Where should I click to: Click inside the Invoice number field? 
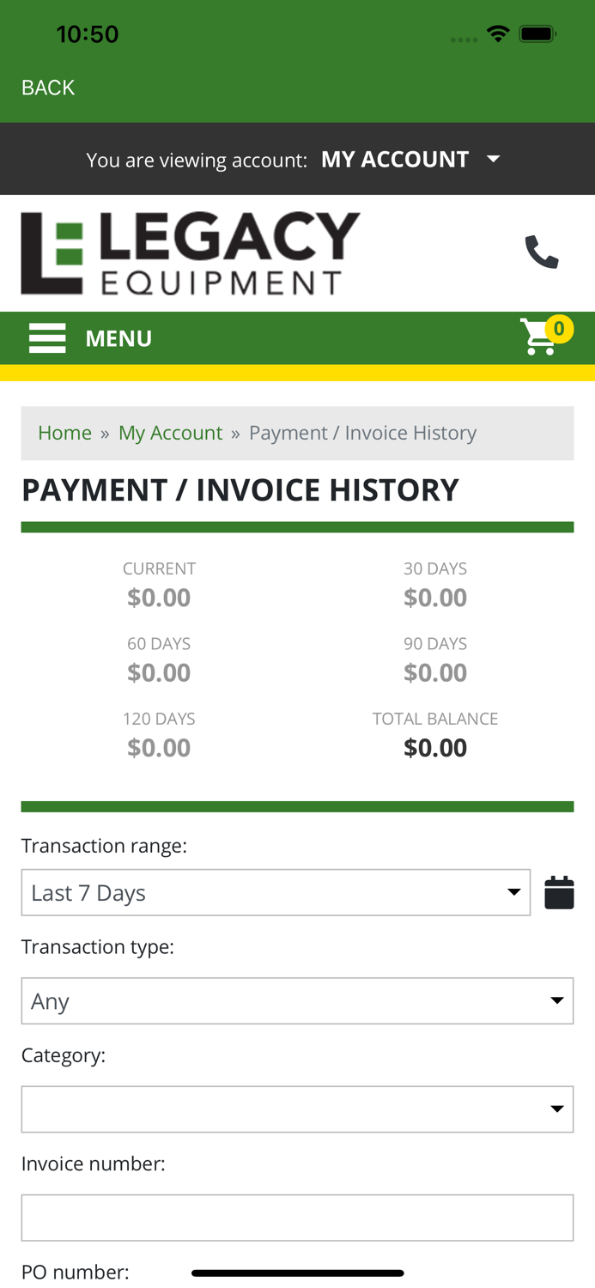point(297,1217)
